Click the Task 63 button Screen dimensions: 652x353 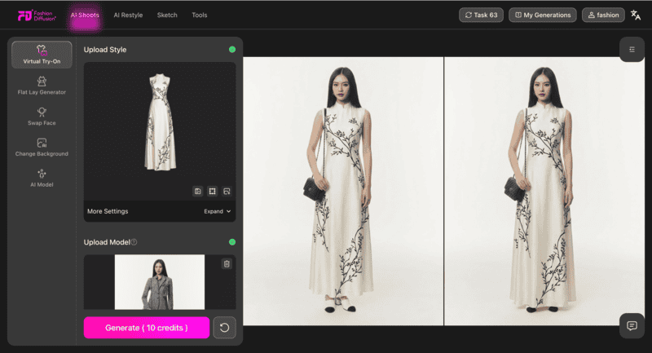click(x=481, y=15)
